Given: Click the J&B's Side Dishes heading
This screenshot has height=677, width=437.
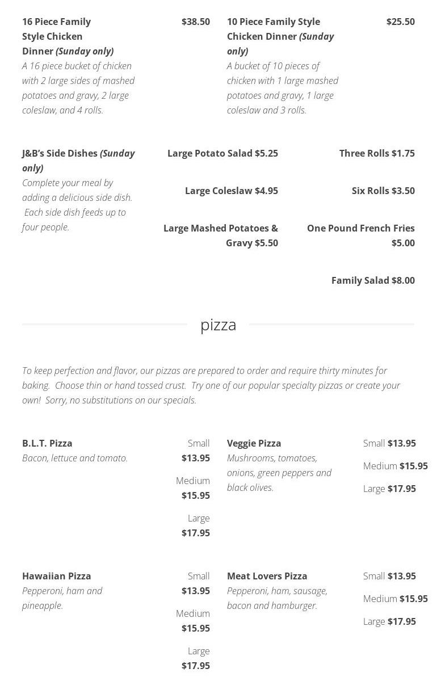Looking at the screenshot, I should 78,160.
